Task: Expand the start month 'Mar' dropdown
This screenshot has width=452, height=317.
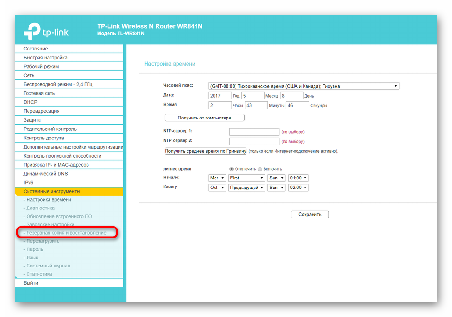Action: coord(217,178)
